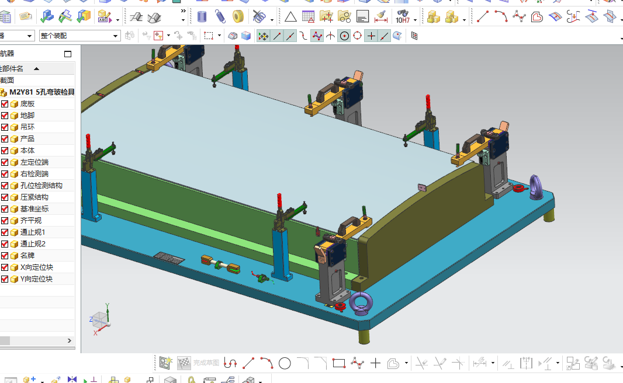This screenshot has height=383, width=623.
Task: Uncheck the 孔位检测结构 component checkbox
Action: (x=5, y=186)
